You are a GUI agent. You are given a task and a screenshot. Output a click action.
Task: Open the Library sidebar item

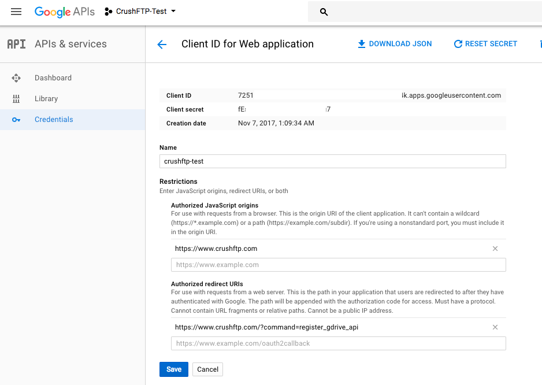coord(73,99)
